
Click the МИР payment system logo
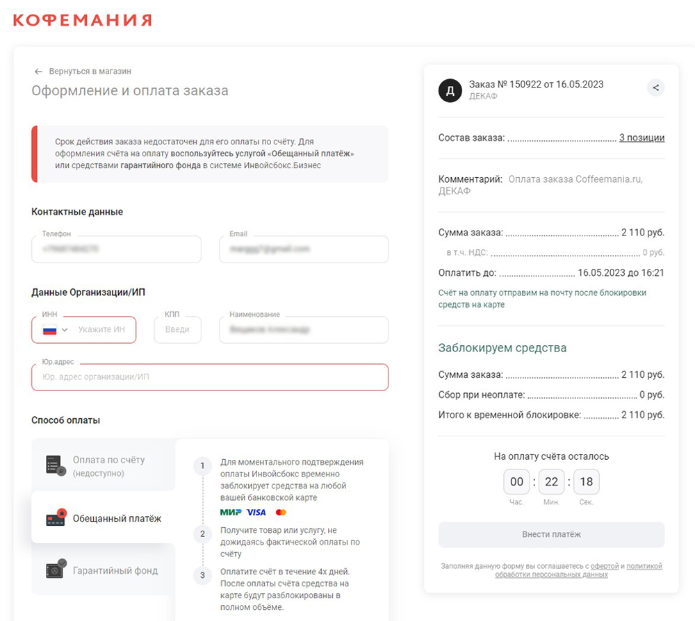click(231, 513)
